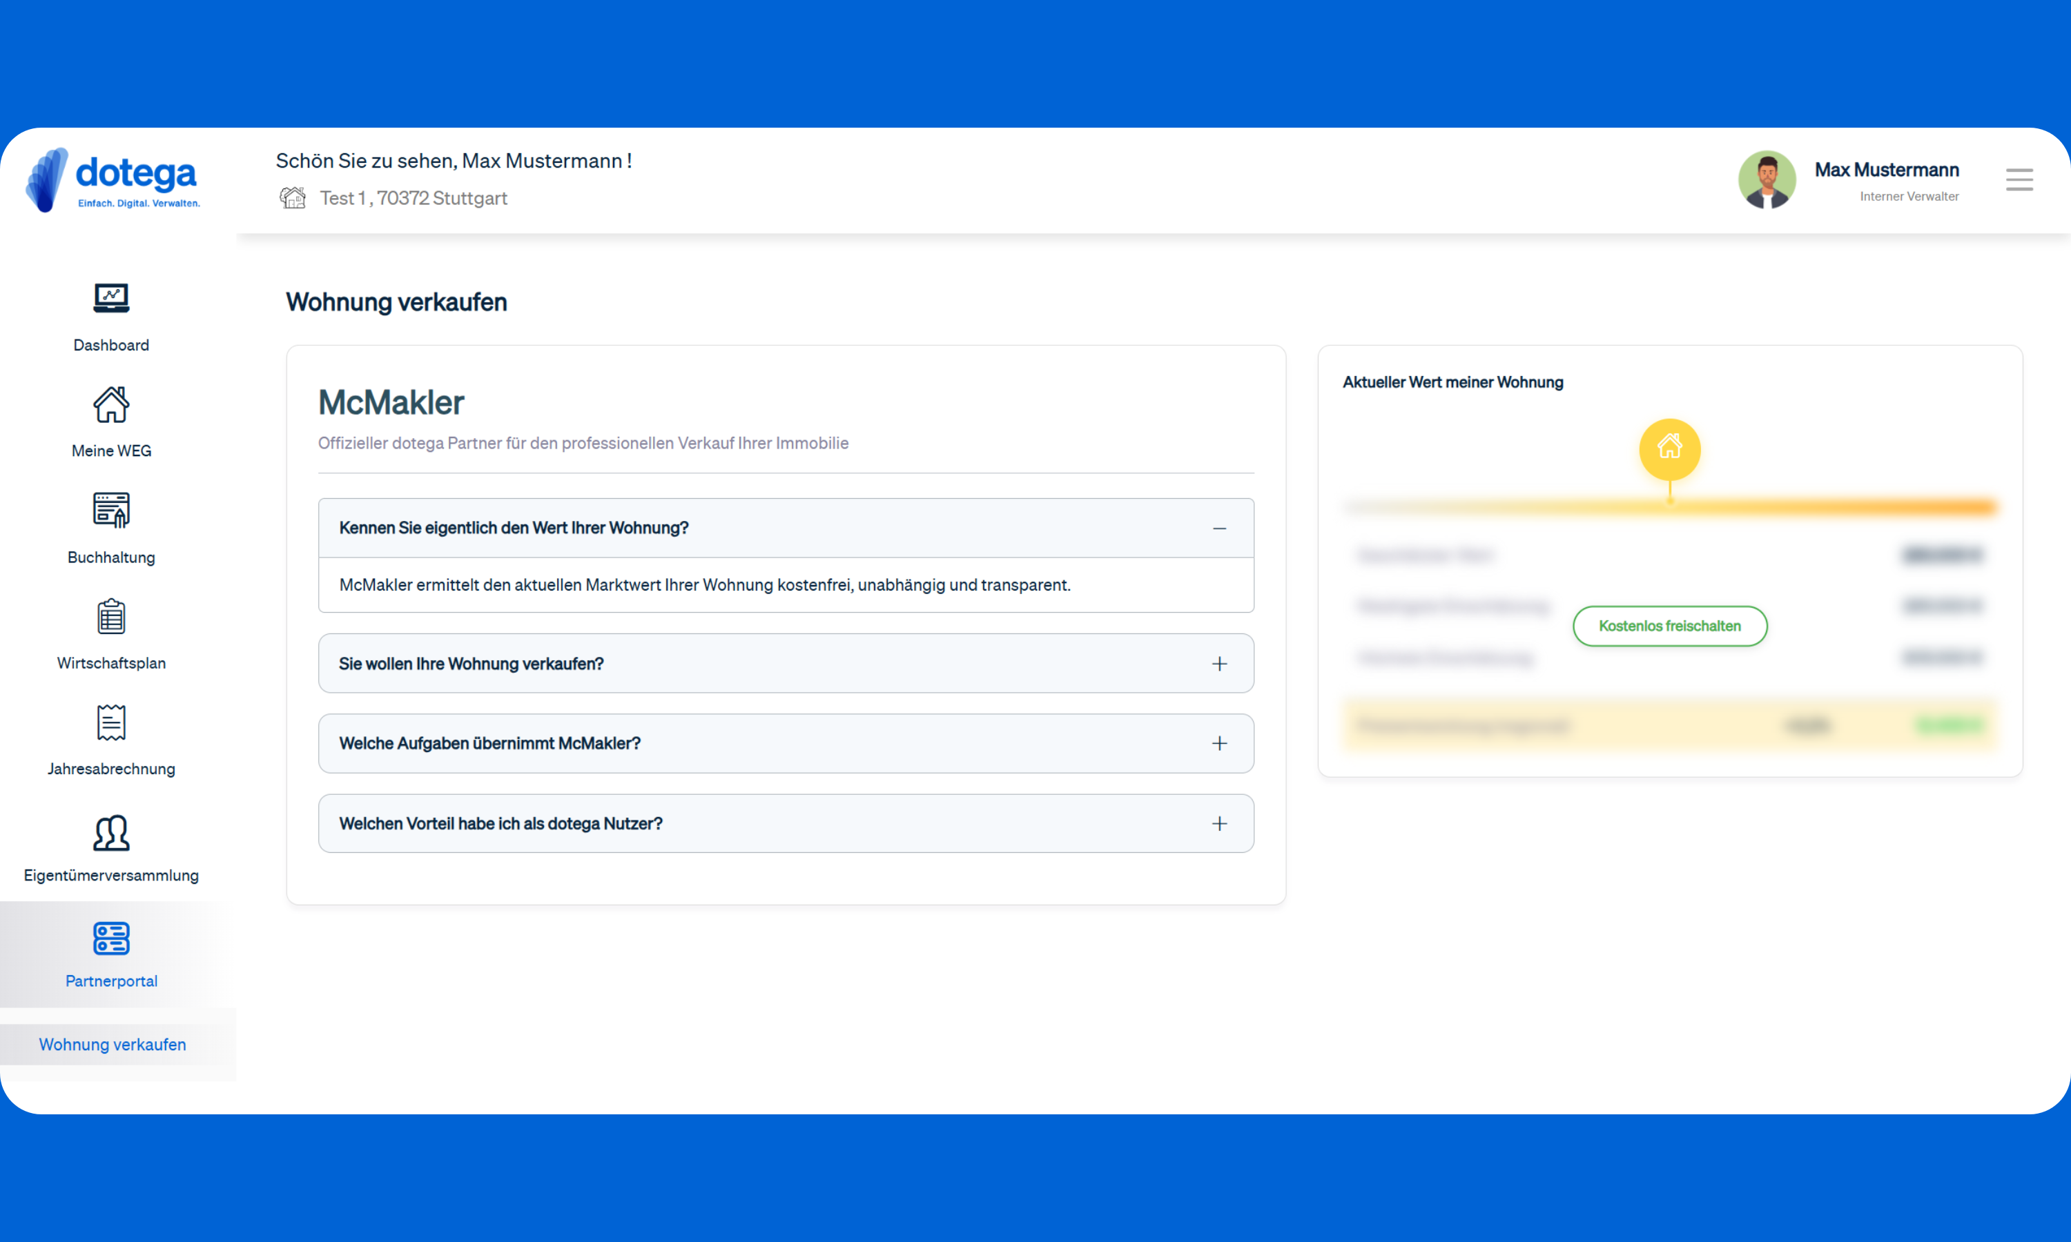Click Max Mustermann profile name

1886,170
